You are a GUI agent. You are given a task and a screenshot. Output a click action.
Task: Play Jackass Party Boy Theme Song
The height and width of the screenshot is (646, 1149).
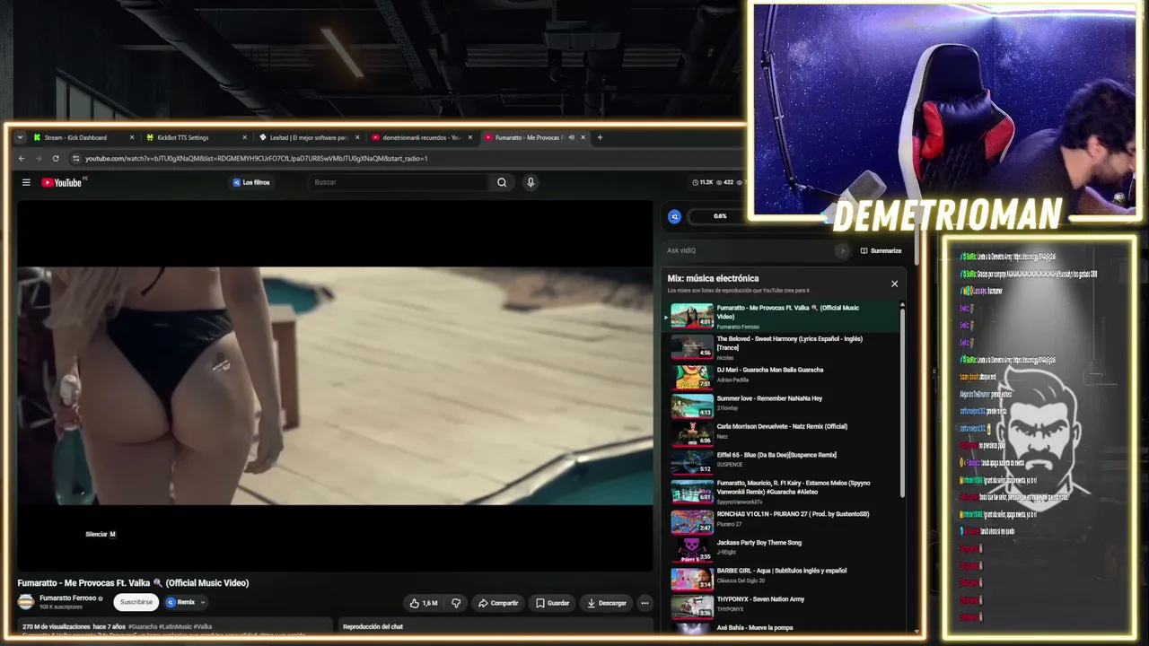781,548
